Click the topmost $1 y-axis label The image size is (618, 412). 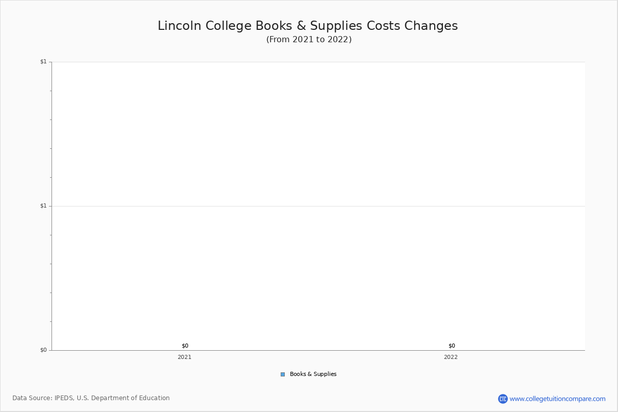(x=43, y=62)
